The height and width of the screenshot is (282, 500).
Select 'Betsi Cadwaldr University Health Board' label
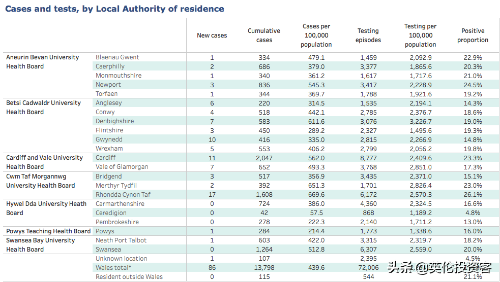point(43,108)
